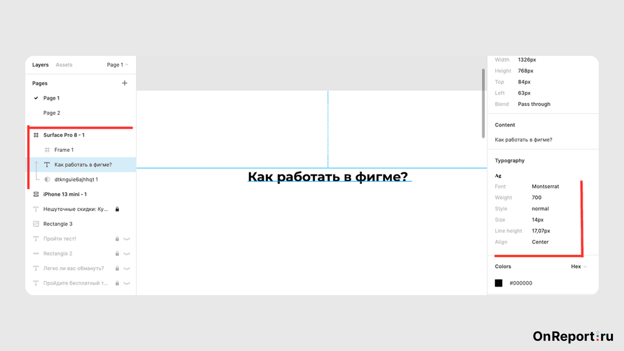Select the Surface Pro 8 - 1 frame layer
624x351 pixels.
(81, 135)
